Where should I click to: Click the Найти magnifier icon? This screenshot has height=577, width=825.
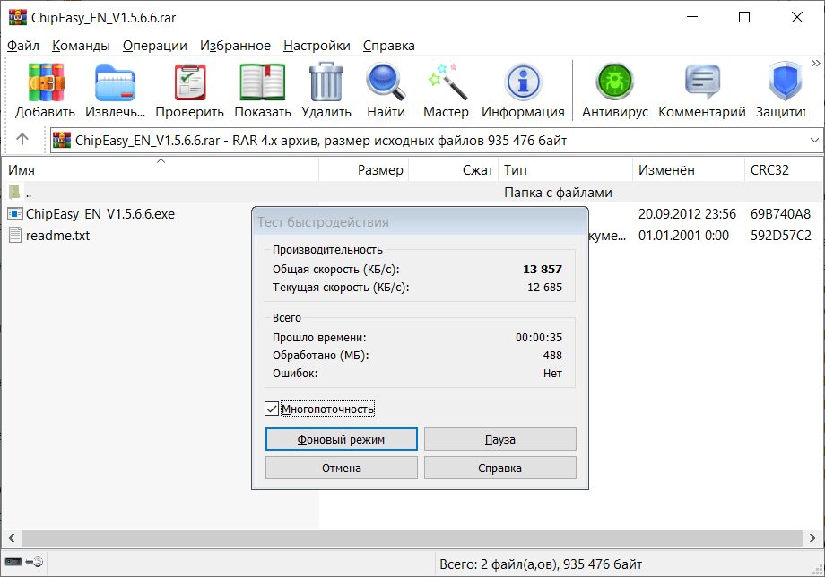(x=386, y=83)
